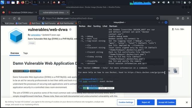The width and height of the screenshot is (192, 108).
Task: Open the Kali Docs bookmark
Action: coord(35,23)
